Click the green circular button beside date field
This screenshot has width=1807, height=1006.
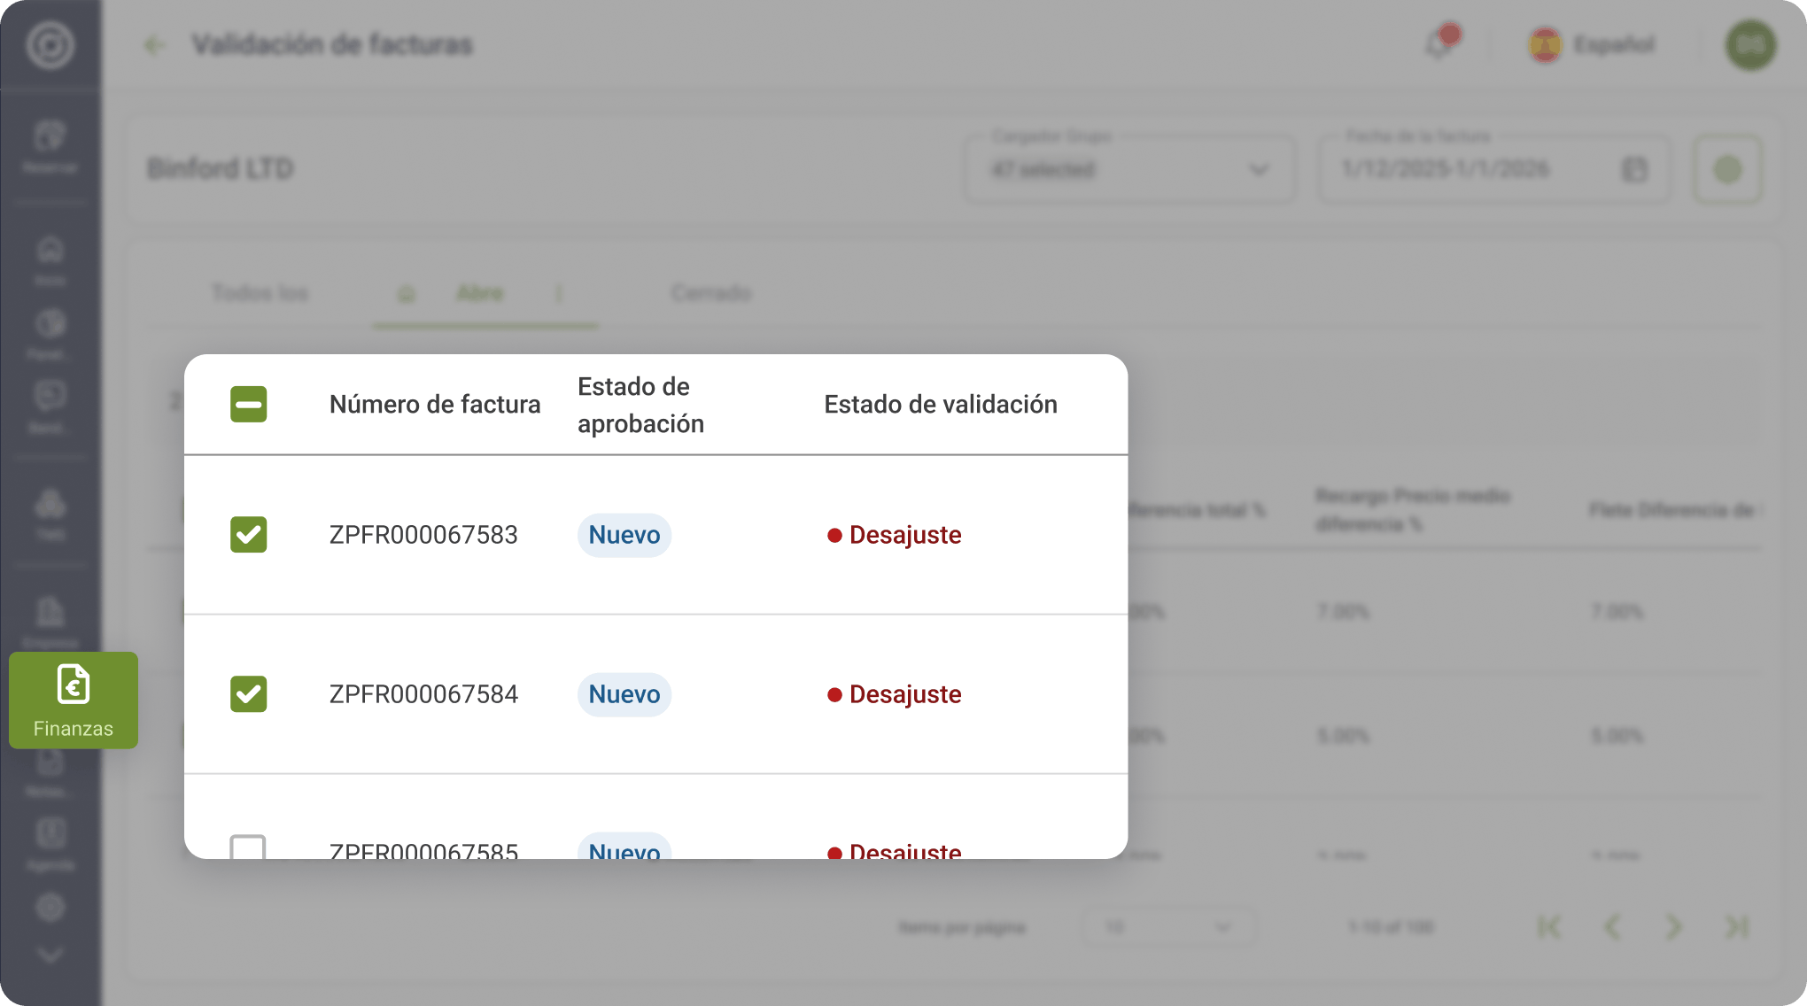click(x=1727, y=169)
